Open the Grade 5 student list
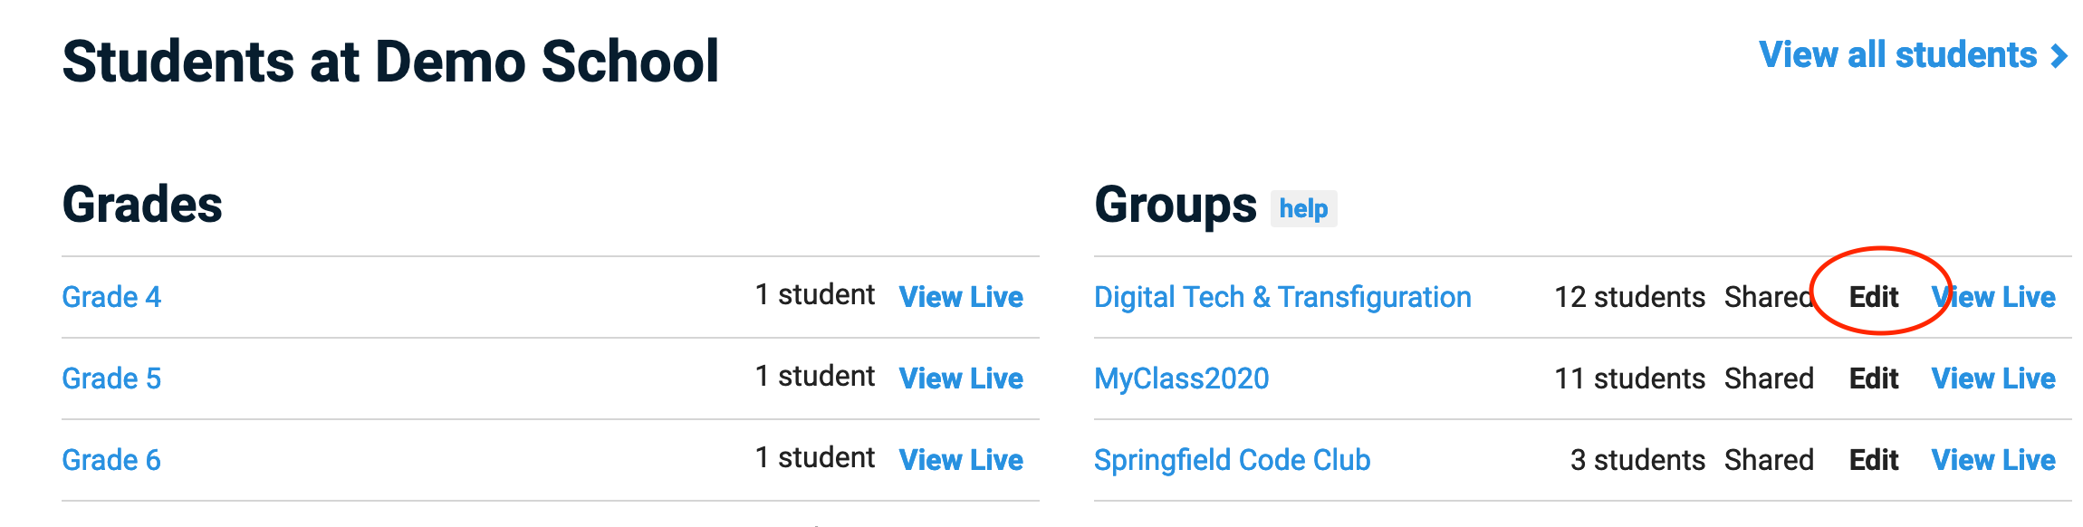 (111, 378)
